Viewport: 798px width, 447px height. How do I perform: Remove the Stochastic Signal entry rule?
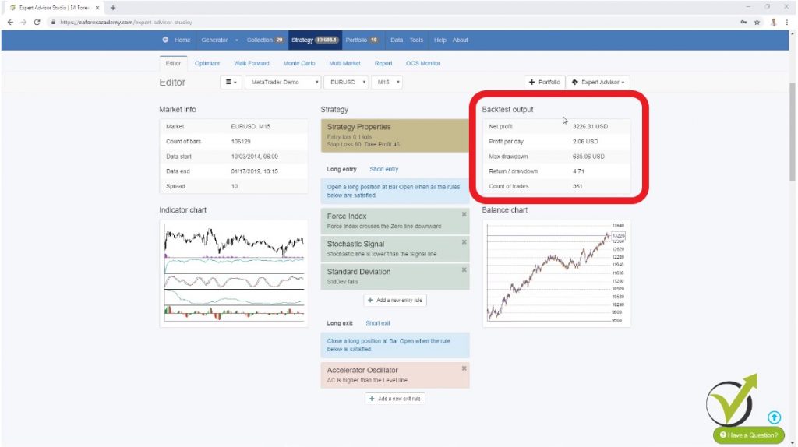464,242
